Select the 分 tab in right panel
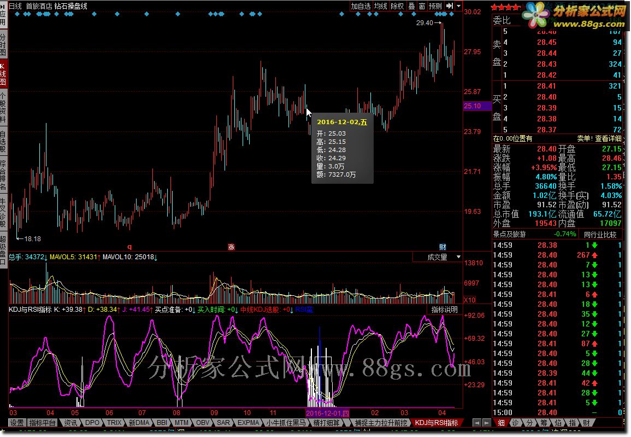631x437 pixels. 529,423
